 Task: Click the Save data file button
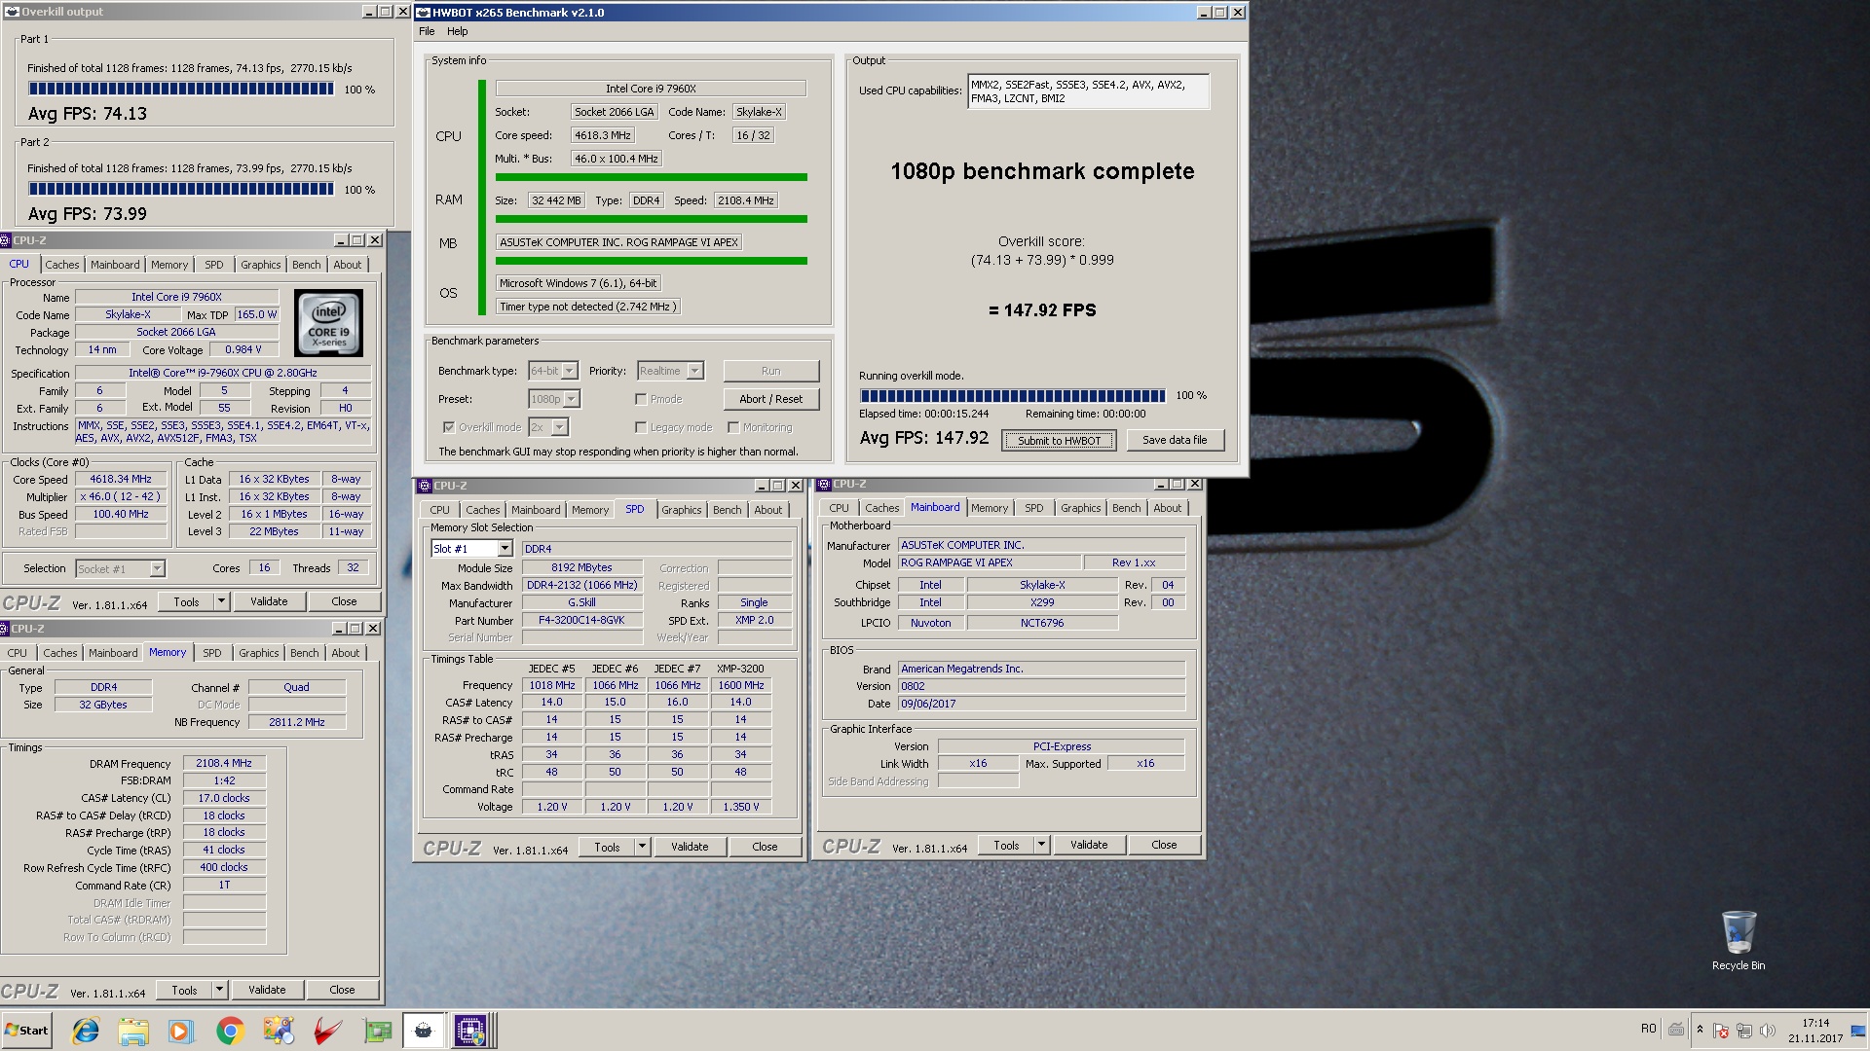(x=1175, y=440)
